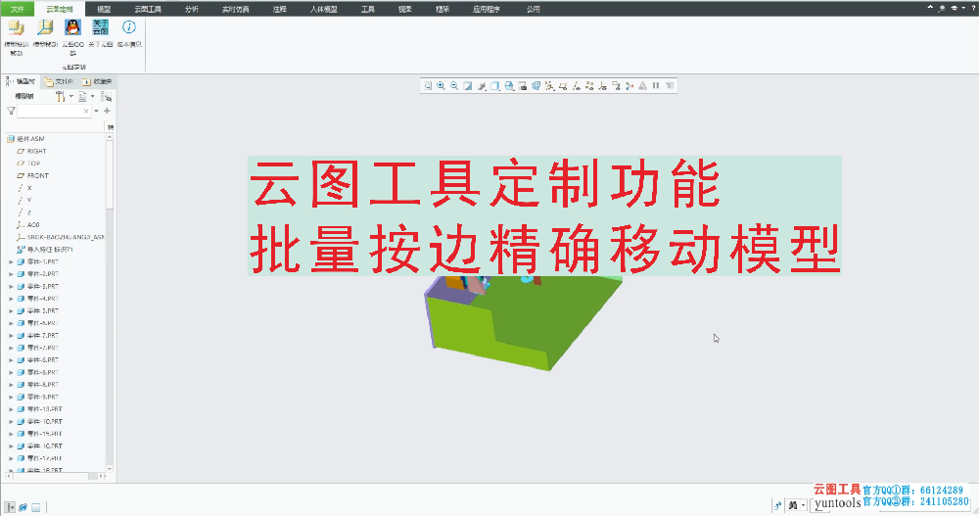Collapse the ribbon with the top-right arrow
Viewport: 979px width, 516px height.
[x=930, y=8]
